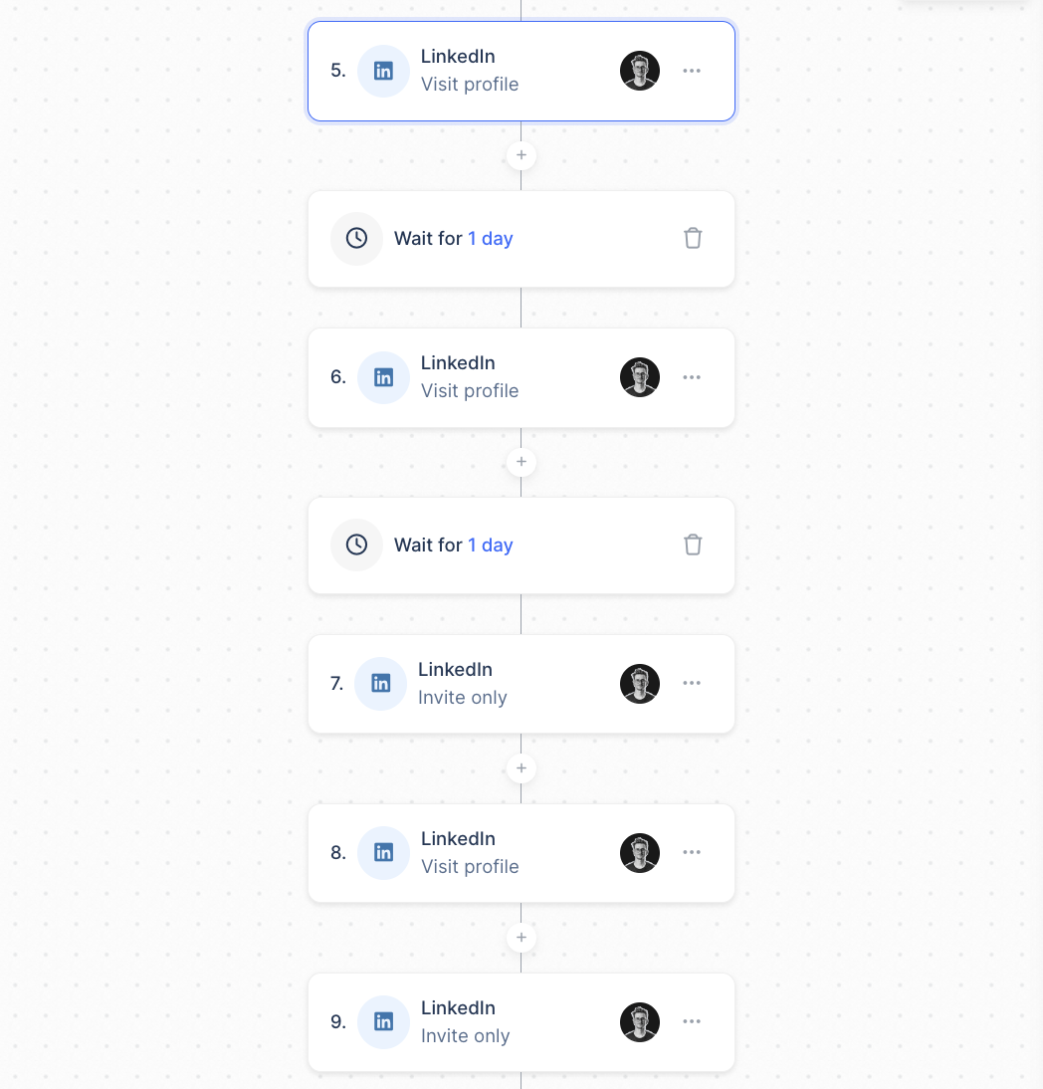Open three-dot menu for step 8
1043x1089 pixels.
coord(692,853)
